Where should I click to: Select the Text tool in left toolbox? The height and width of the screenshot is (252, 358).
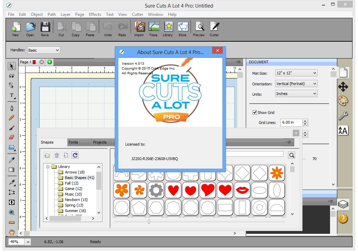click(12, 95)
